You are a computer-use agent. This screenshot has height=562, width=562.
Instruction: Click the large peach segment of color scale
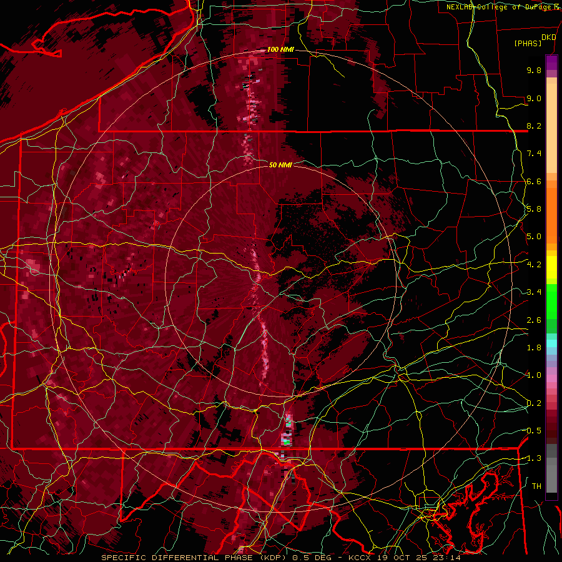click(551, 128)
